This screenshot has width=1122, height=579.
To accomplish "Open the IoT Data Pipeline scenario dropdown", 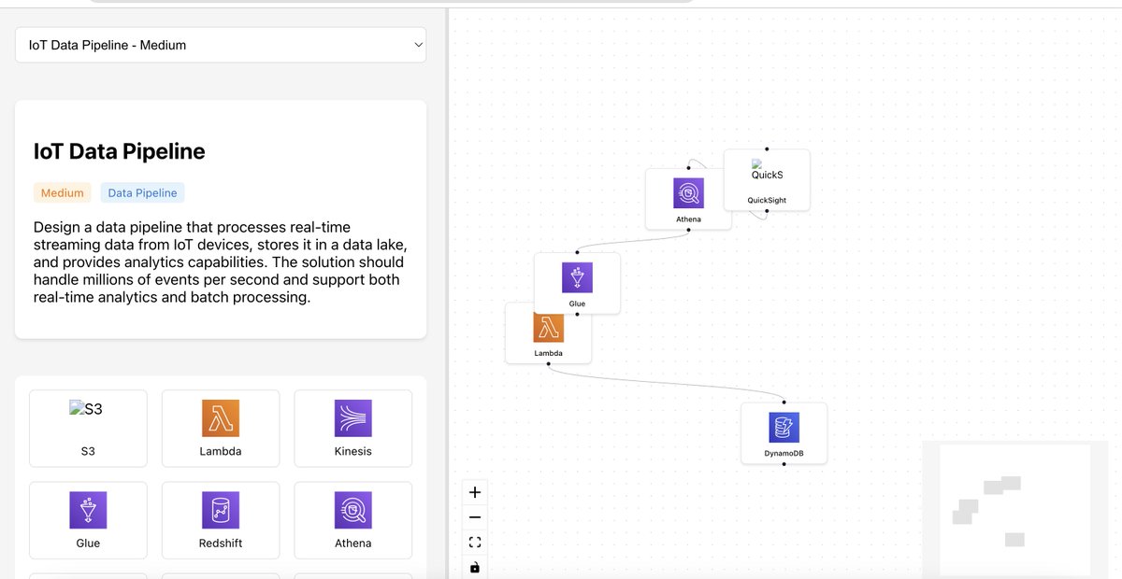I will pyautogui.click(x=221, y=45).
